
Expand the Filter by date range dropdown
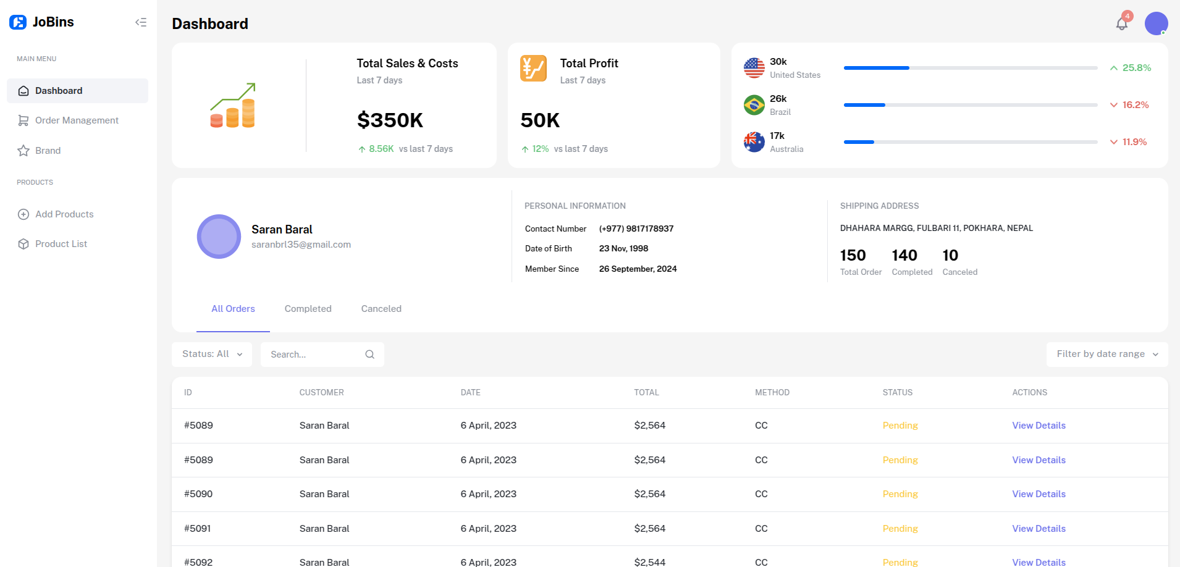[x=1106, y=355]
